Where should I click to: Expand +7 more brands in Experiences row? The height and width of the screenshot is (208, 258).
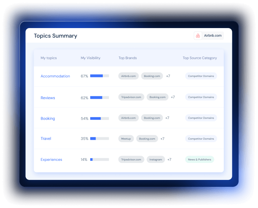pos(169,159)
